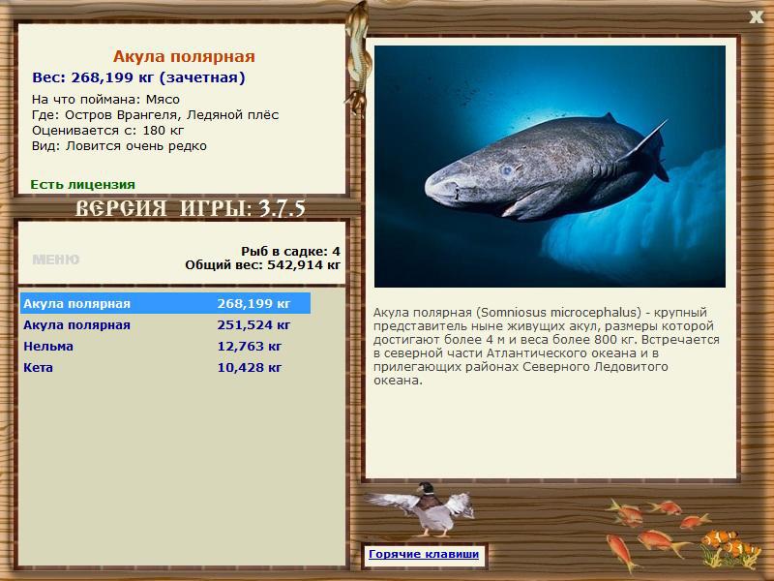This screenshot has height=581, width=774.
Task: Click the duck icon below description
Action: coord(423,510)
